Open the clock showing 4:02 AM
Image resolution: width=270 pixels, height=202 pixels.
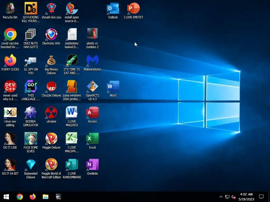(247, 197)
